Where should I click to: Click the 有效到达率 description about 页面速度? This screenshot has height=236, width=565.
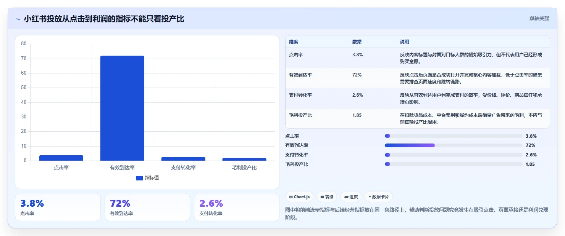point(471,78)
